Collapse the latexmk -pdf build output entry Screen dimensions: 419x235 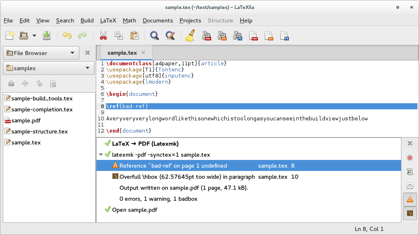point(101,155)
